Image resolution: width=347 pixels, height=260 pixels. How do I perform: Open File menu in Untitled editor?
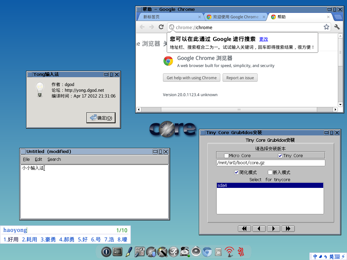point(26,159)
